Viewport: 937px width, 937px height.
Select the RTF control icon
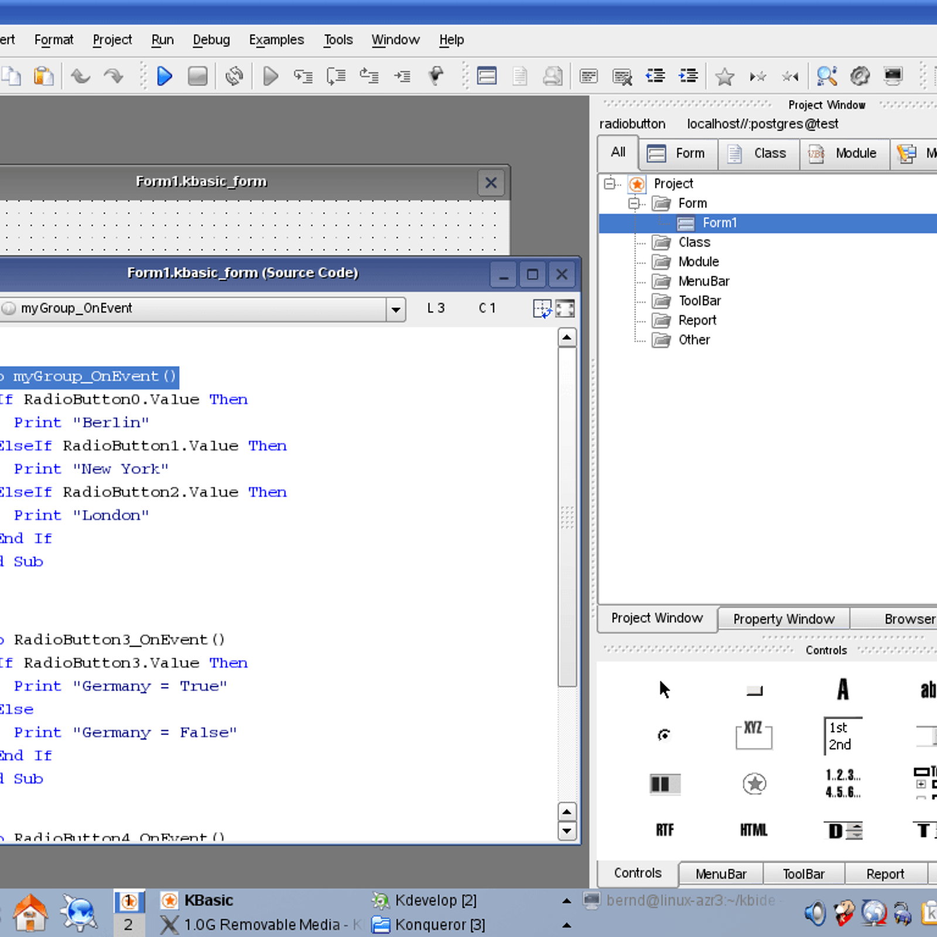[665, 830]
